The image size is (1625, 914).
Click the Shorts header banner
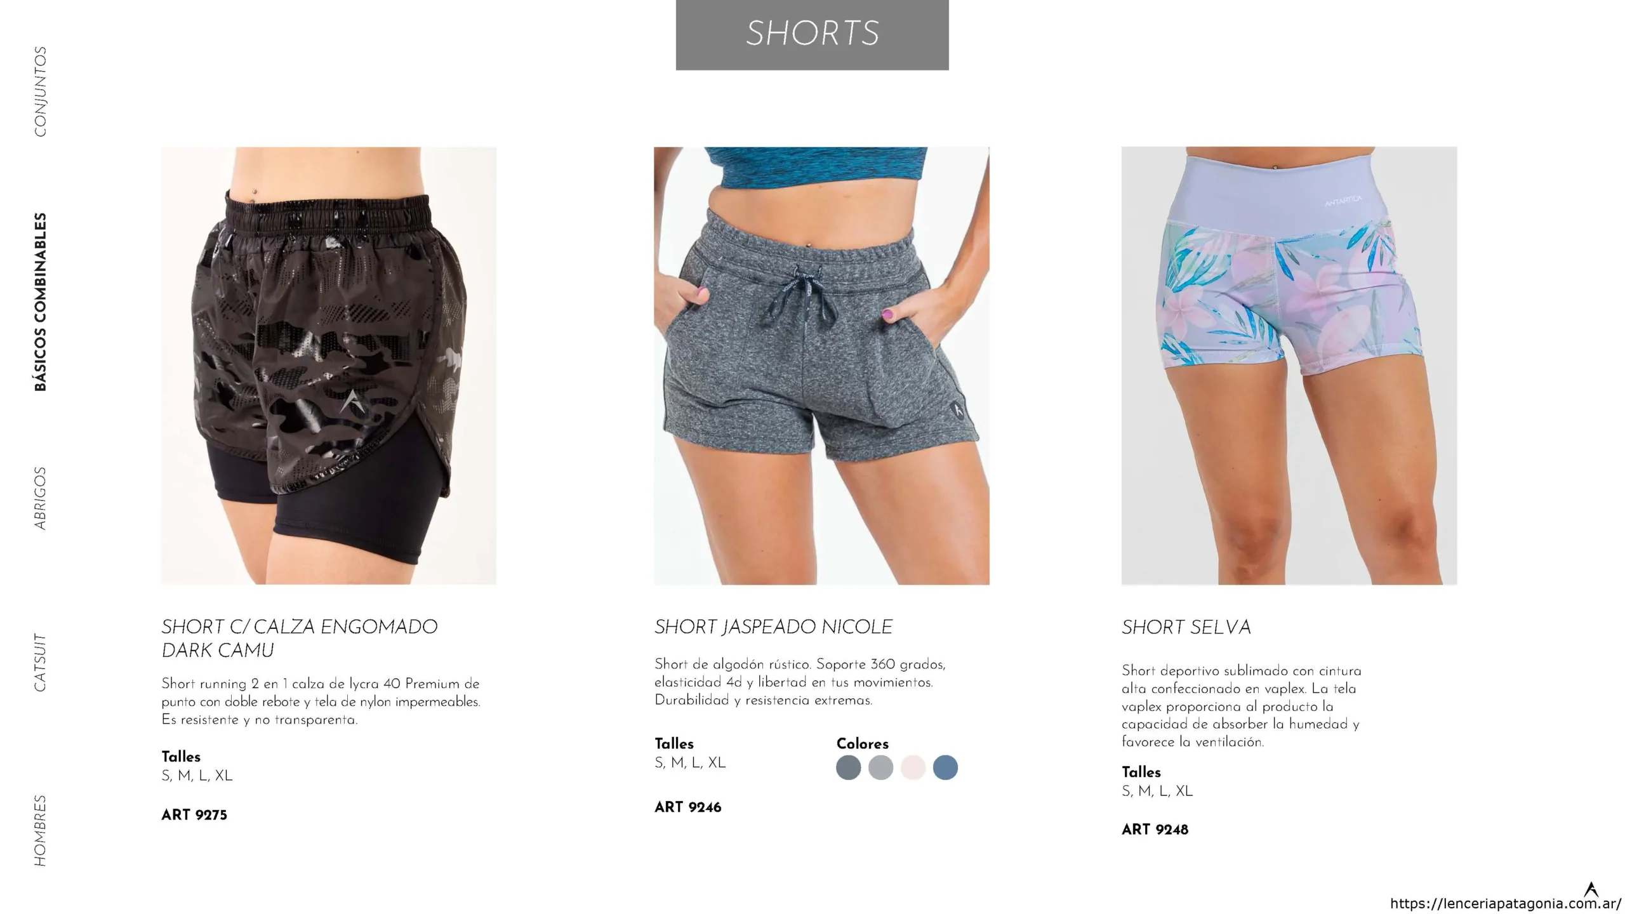pyautogui.click(x=812, y=35)
